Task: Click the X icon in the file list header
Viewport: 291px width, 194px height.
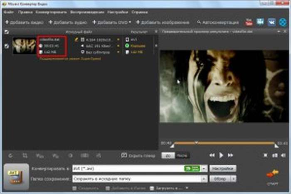Action: point(156,32)
